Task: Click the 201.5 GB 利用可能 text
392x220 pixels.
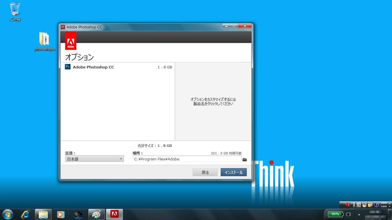Action: (x=226, y=153)
